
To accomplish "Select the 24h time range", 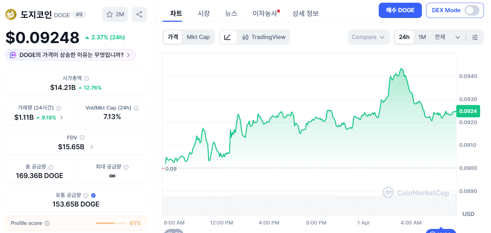I will point(404,37).
